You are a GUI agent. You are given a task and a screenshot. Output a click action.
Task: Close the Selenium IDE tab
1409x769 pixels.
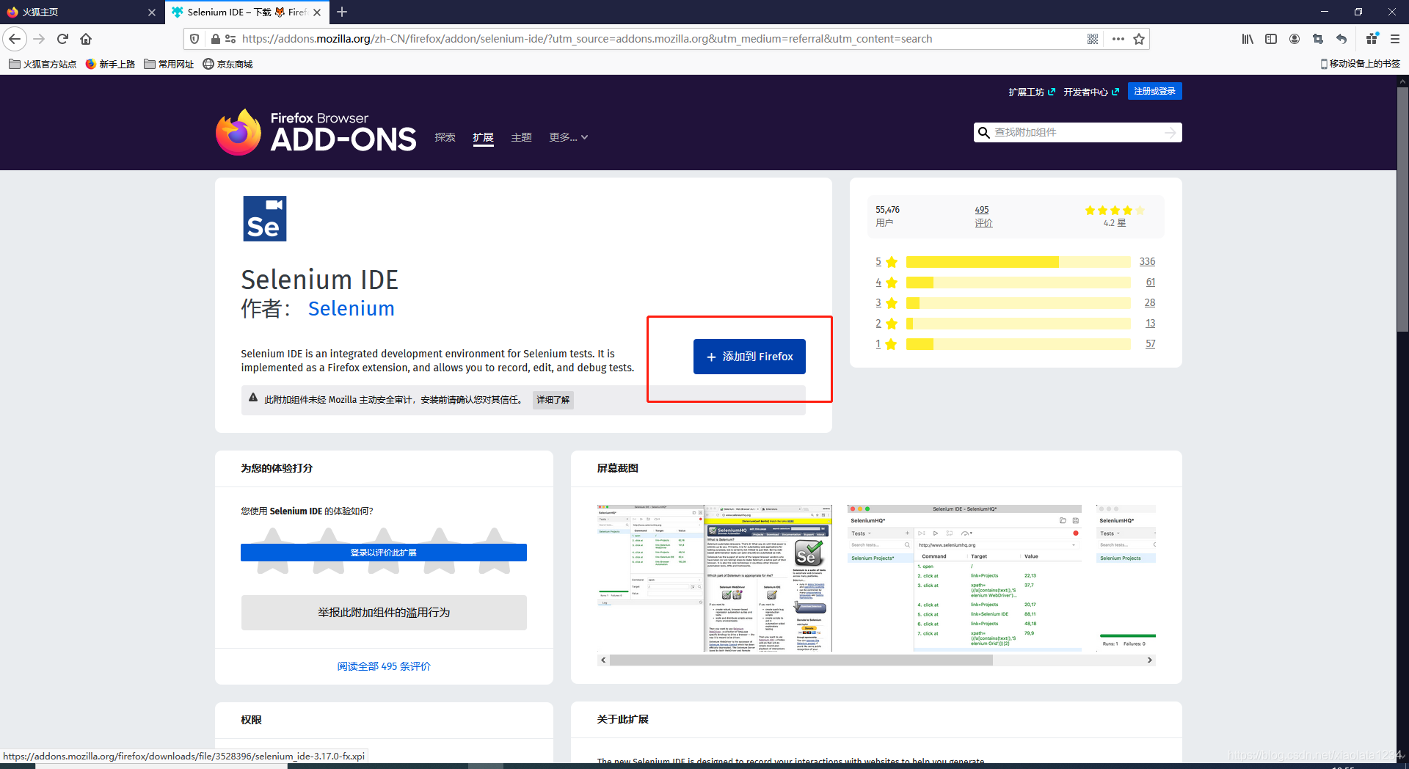tap(317, 12)
